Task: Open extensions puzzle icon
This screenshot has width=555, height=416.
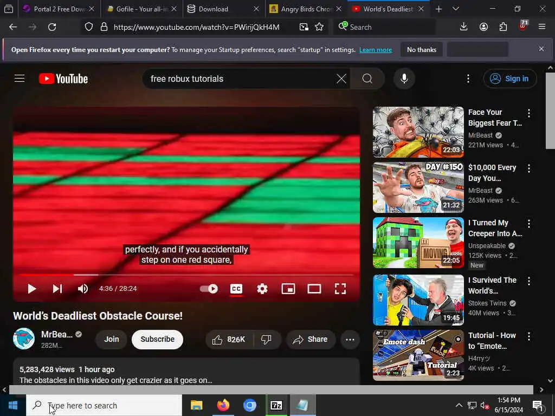Action: pyautogui.click(x=503, y=27)
